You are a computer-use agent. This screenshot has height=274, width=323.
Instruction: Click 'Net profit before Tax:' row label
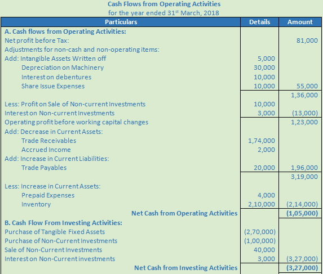pos(37,41)
